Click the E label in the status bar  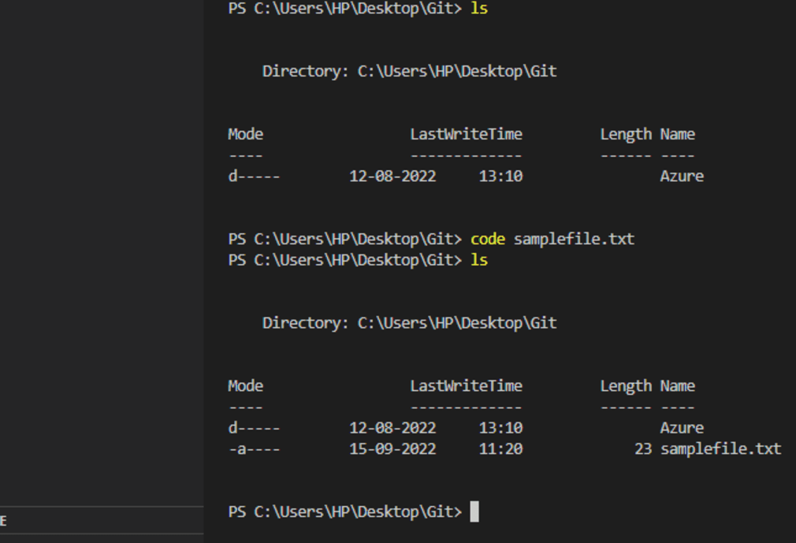click(2, 519)
